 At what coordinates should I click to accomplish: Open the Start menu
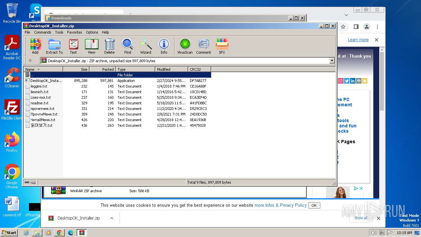click(9, 232)
